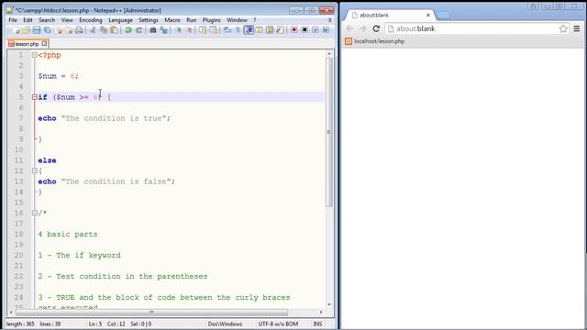The height and width of the screenshot is (330, 587).
Task: Collapse the else block fold at line 12
Action: 35,170
